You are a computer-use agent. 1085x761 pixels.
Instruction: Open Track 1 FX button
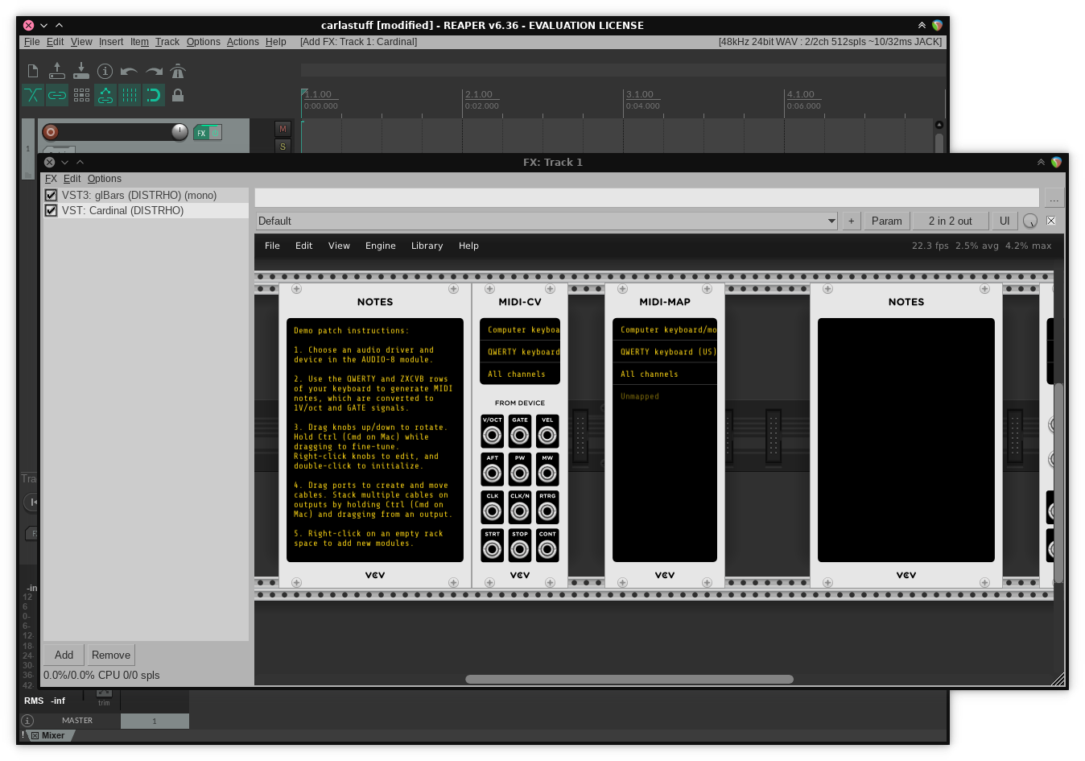tap(201, 133)
